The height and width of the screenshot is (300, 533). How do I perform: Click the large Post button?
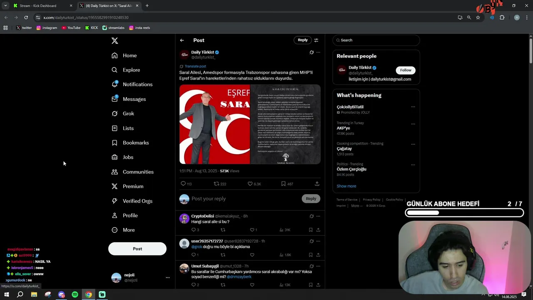point(137,249)
